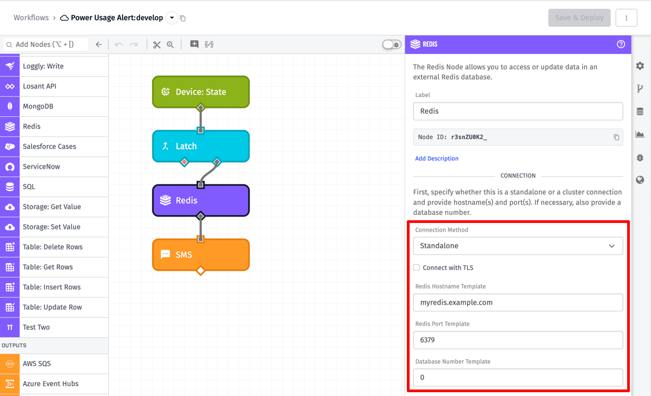Select Losant API node in palette
This screenshot has height=396, width=651.
(x=54, y=86)
